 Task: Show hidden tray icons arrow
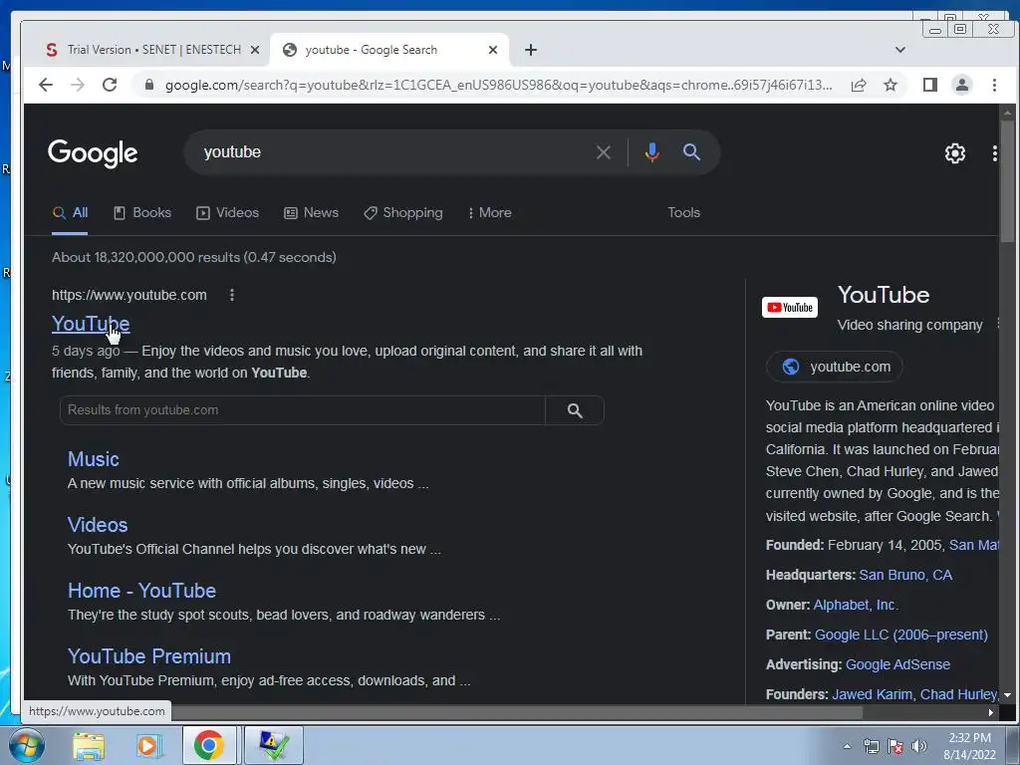[x=847, y=746]
